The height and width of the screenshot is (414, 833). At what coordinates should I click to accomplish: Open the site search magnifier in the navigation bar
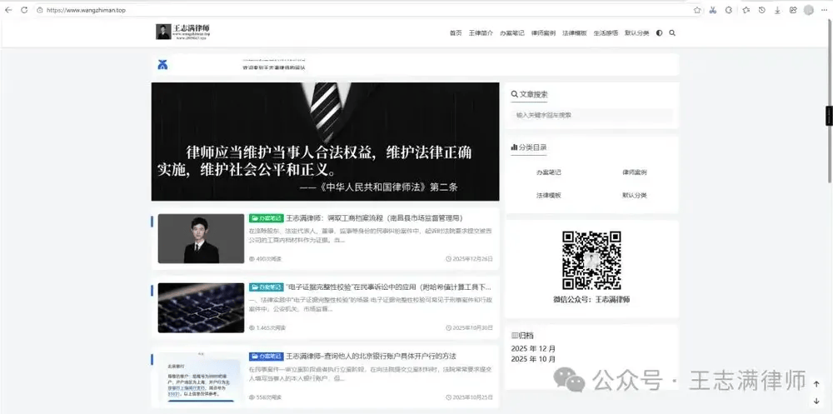click(672, 33)
